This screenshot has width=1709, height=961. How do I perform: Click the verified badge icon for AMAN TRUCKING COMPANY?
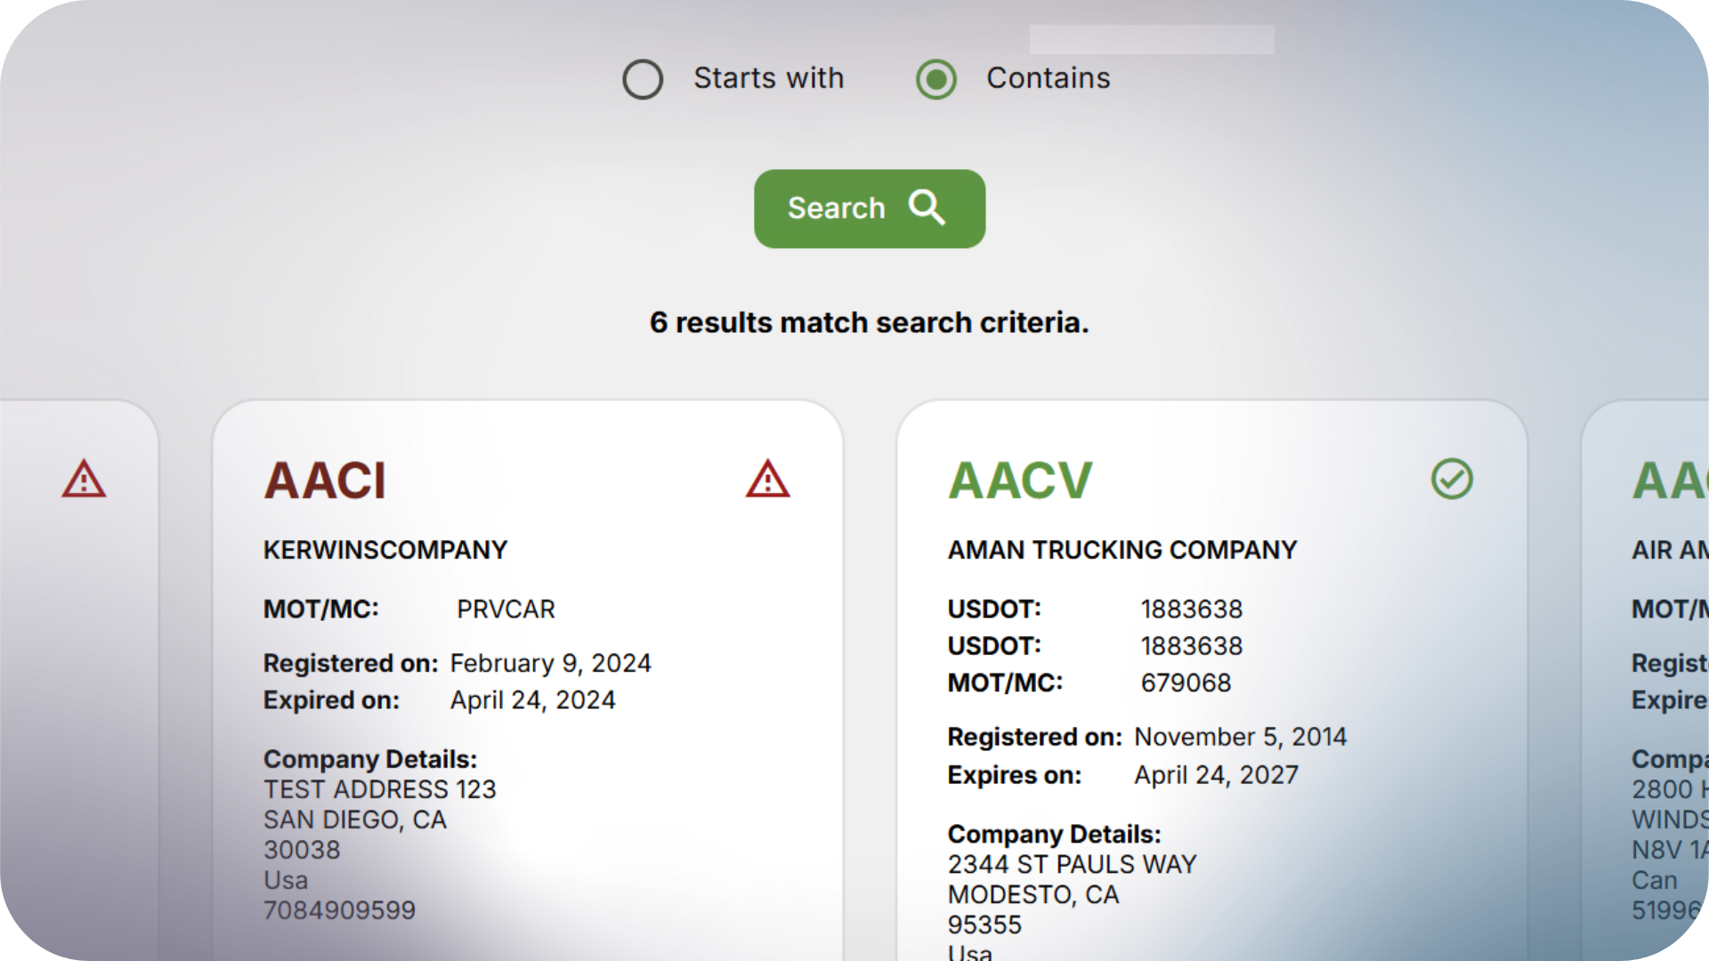pos(1452,478)
